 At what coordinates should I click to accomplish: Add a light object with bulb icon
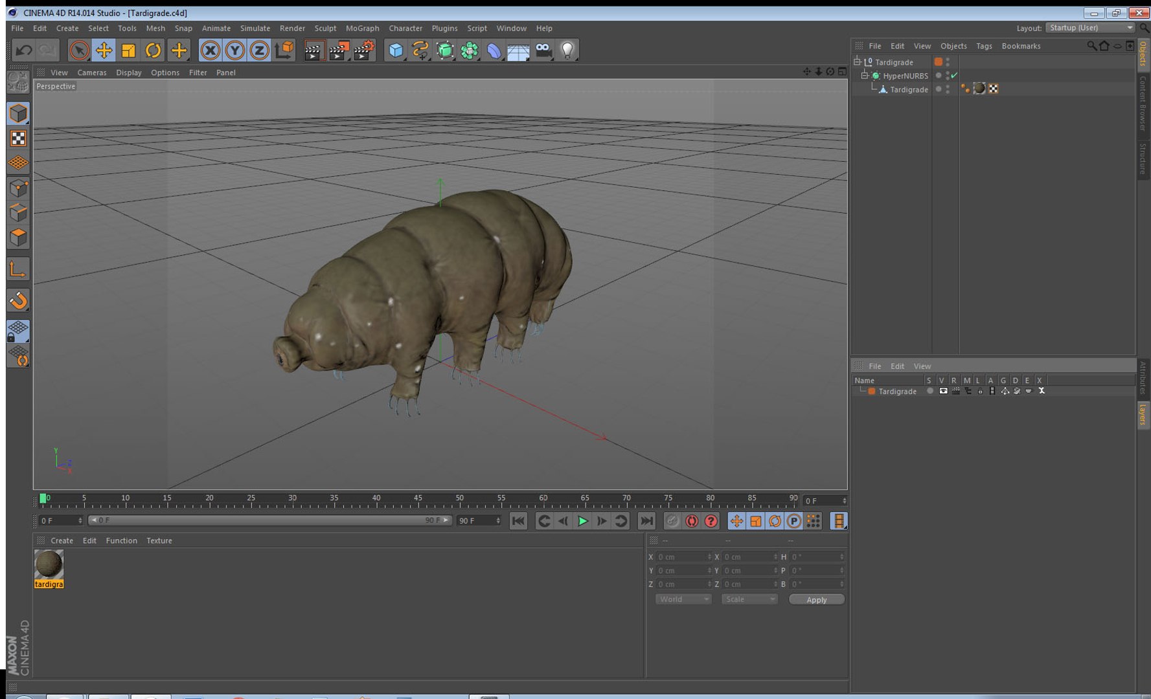click(x=567, y=50)
